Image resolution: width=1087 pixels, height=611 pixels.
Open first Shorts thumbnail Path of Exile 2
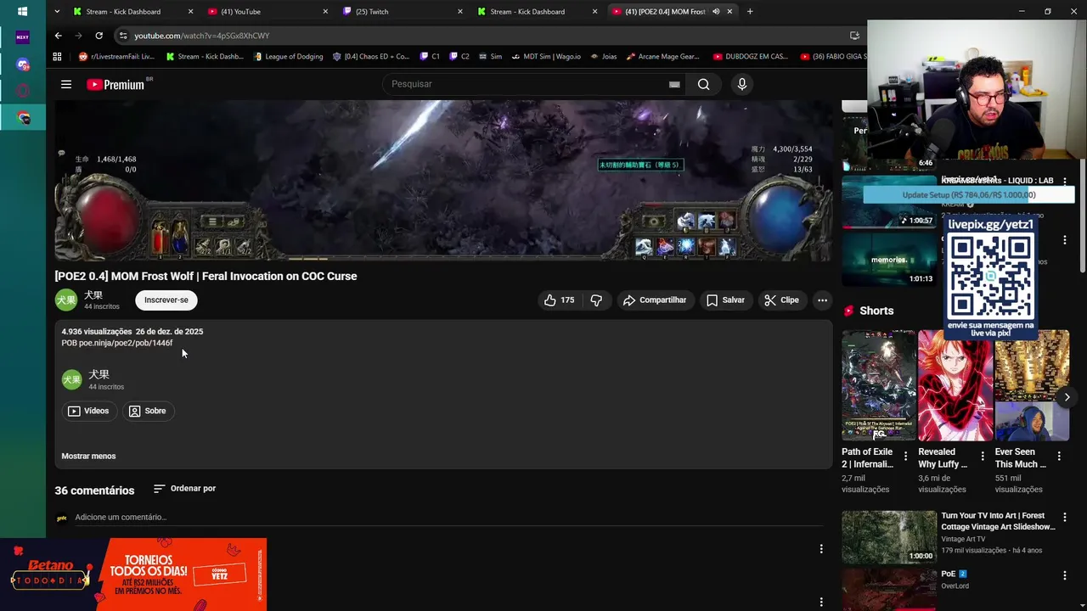pos(879,384)
